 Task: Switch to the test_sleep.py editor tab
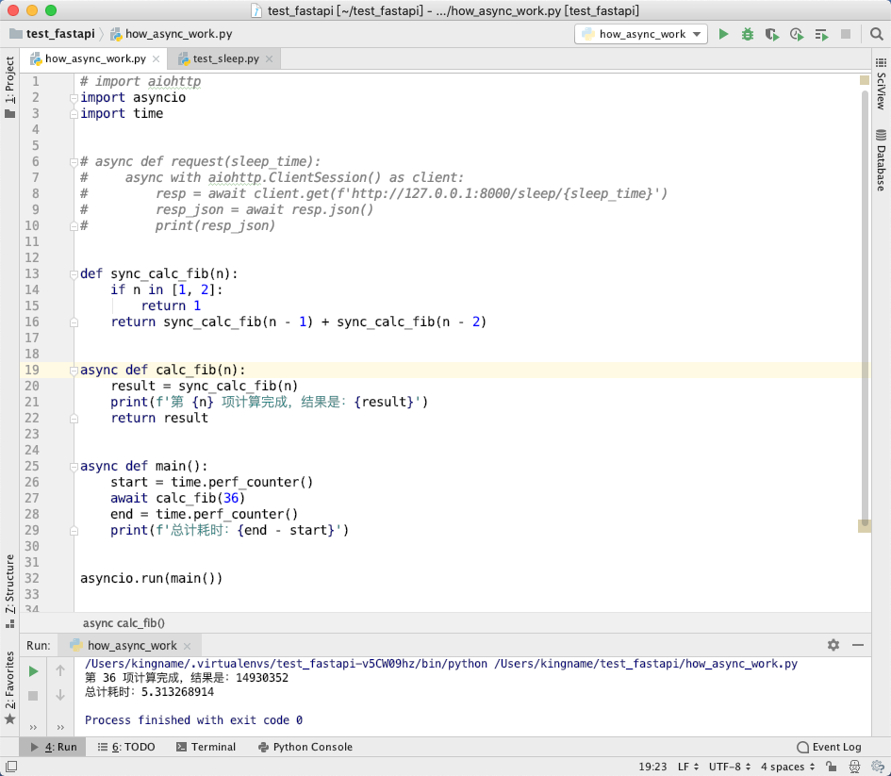(x=225, y=58)
